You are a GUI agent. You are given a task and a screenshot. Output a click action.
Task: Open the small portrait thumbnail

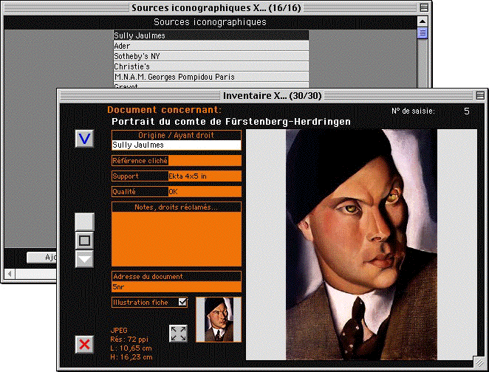[219, 320]
